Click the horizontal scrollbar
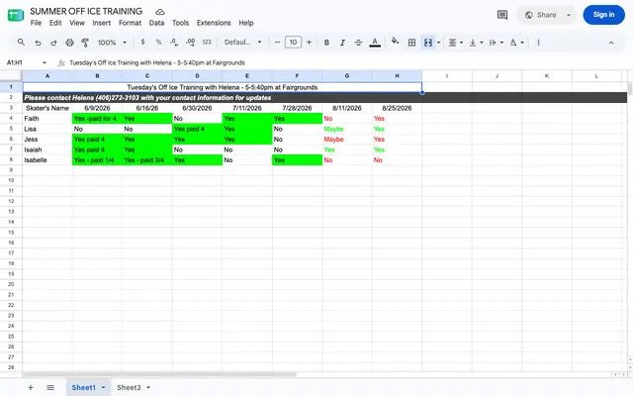633x396 pixels. (160, 374)
